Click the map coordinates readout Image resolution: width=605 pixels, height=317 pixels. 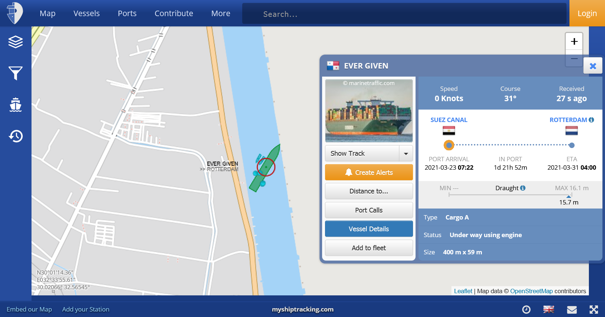click(63, 280)
